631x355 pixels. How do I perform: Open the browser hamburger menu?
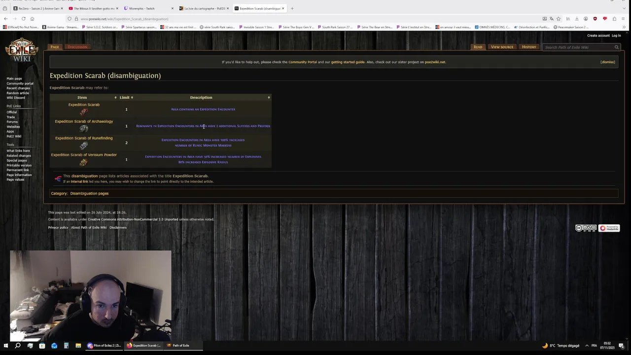(624, 19)
